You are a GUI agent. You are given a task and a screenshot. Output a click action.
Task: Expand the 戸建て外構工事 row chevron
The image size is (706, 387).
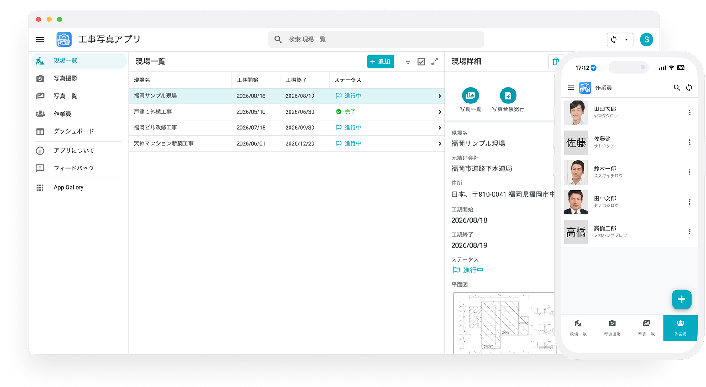point(440,112)
